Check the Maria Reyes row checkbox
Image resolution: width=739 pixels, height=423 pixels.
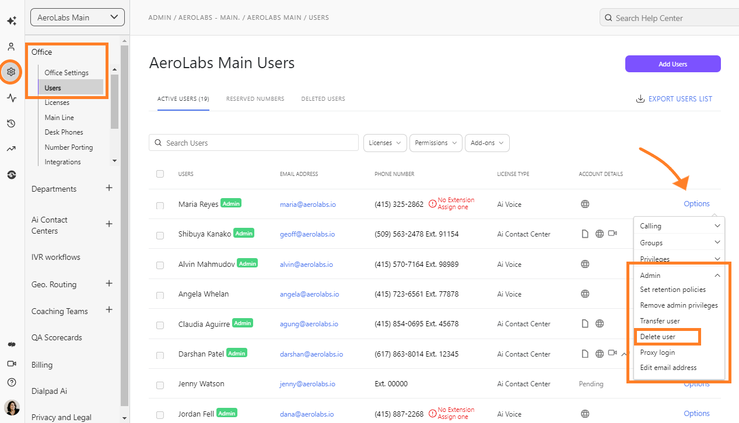click(160, 206)
